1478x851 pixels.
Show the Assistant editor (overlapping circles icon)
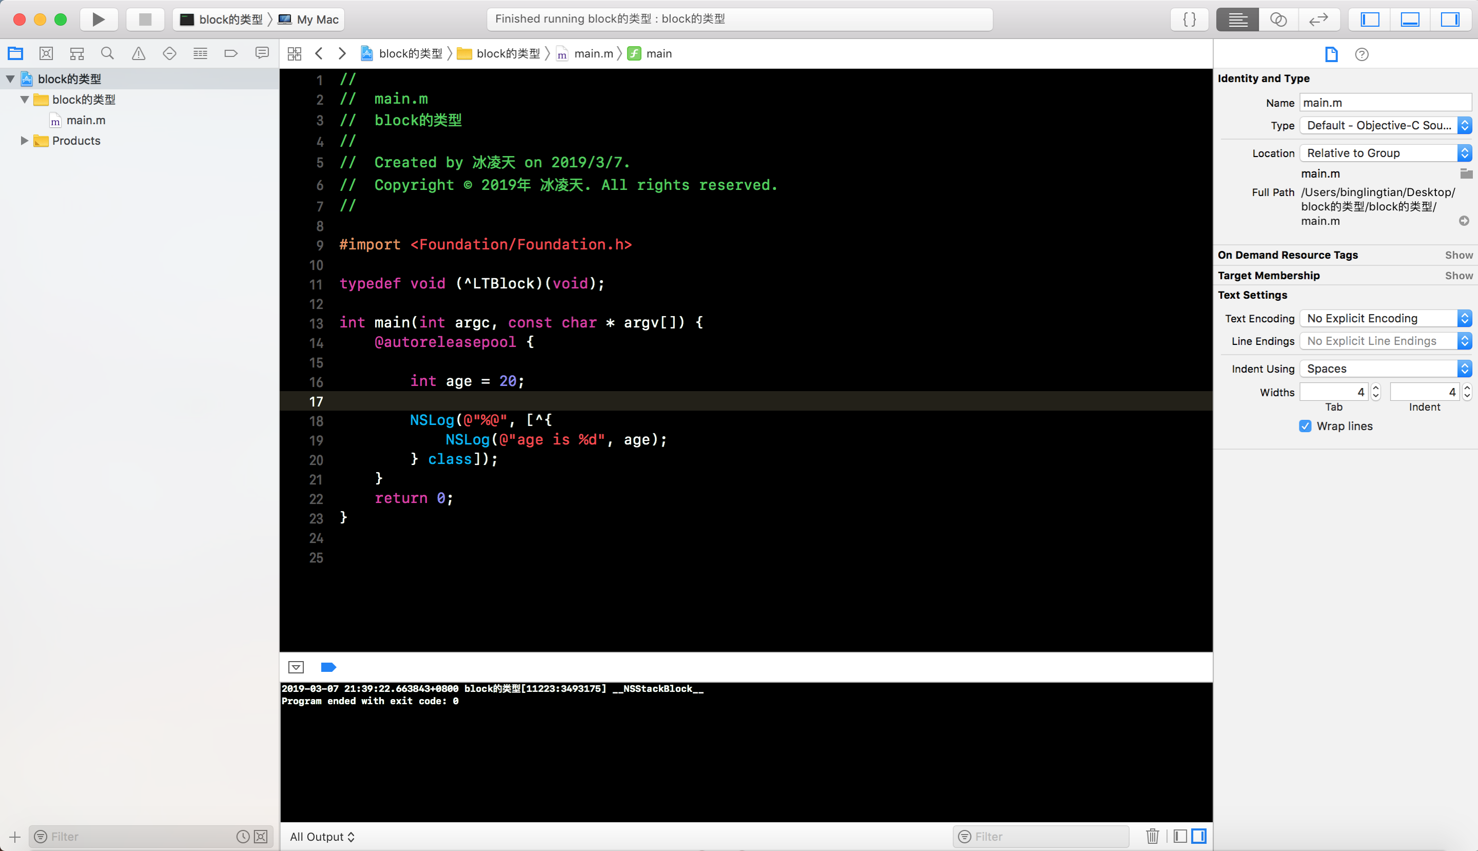coord(1278,20)
